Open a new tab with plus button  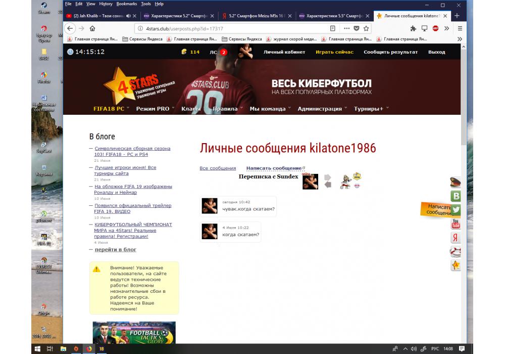[x=457, y=16]
